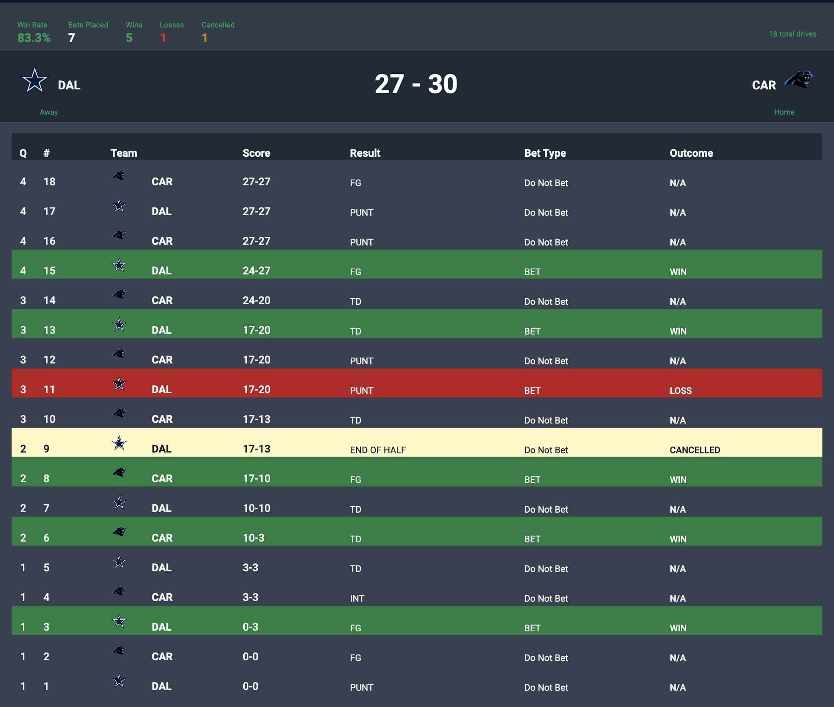The width and height of the screenshot is (834, 707).
Task: Click the CANCELLED outcome in drive 9
Action: pos(695,450)
